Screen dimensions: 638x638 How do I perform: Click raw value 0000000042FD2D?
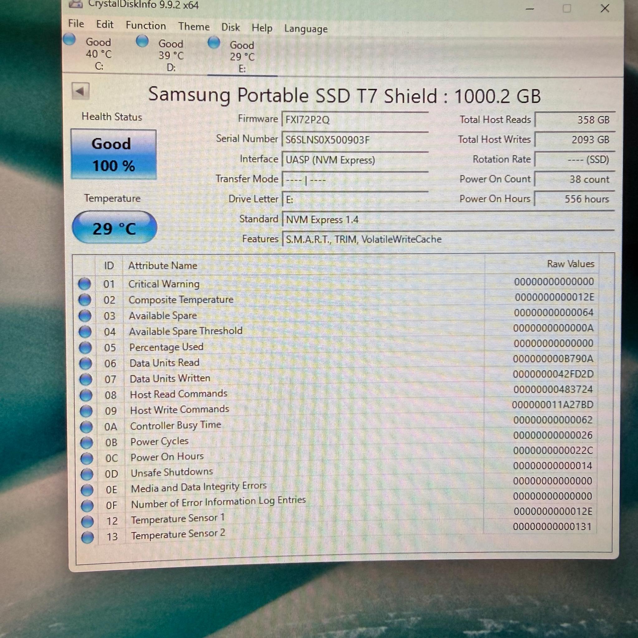pos(553,374)
